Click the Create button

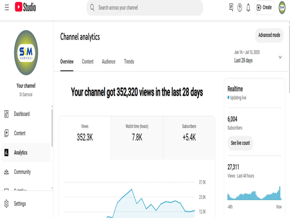tap(264, 8)
